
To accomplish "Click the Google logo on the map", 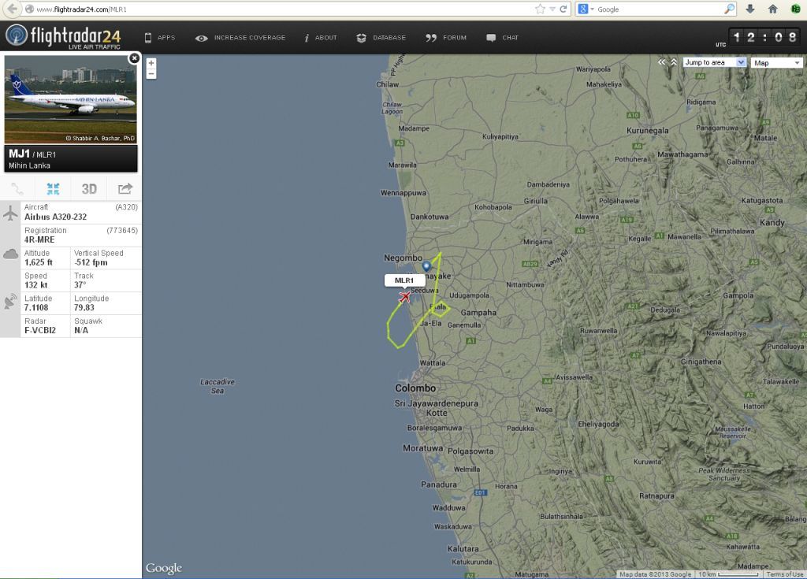I will coord(164,568).
